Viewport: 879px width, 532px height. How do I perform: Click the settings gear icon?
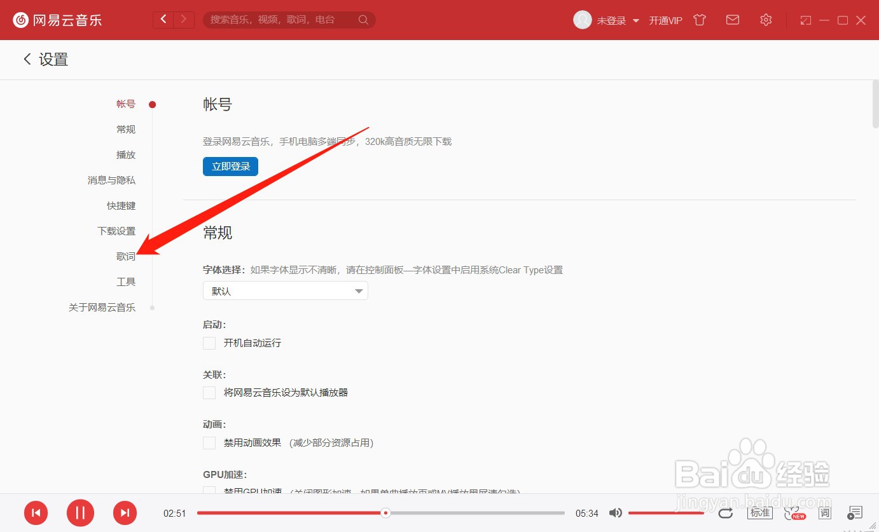pyautogui.click(x=766, y=20)
